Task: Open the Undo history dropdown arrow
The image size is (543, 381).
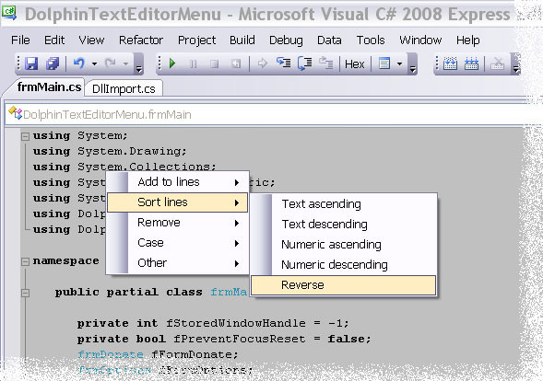Action: pos(94,63)
